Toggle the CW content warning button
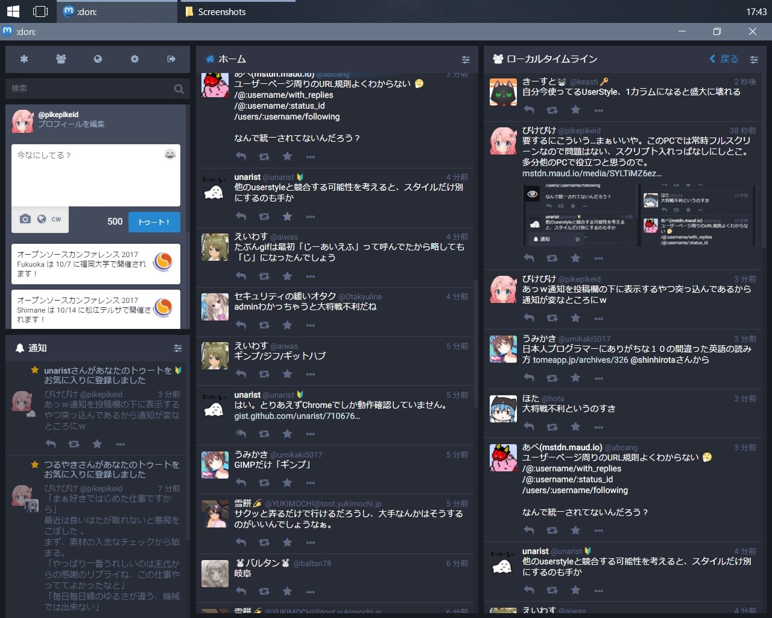 56,219
